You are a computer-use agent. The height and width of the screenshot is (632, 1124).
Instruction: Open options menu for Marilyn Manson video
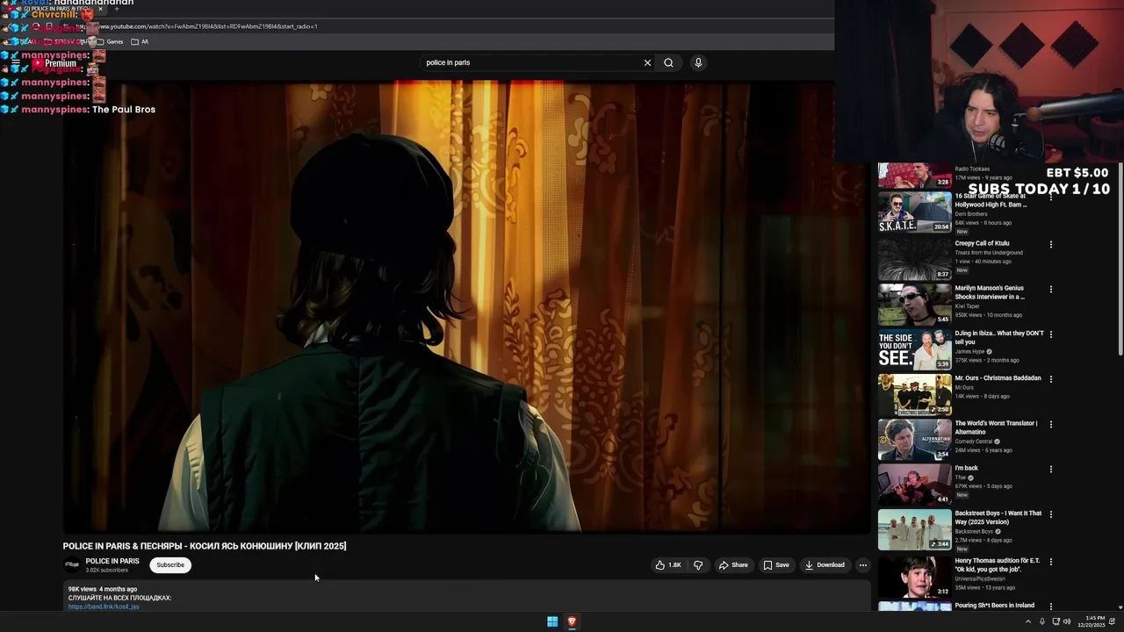point(1051,289)
